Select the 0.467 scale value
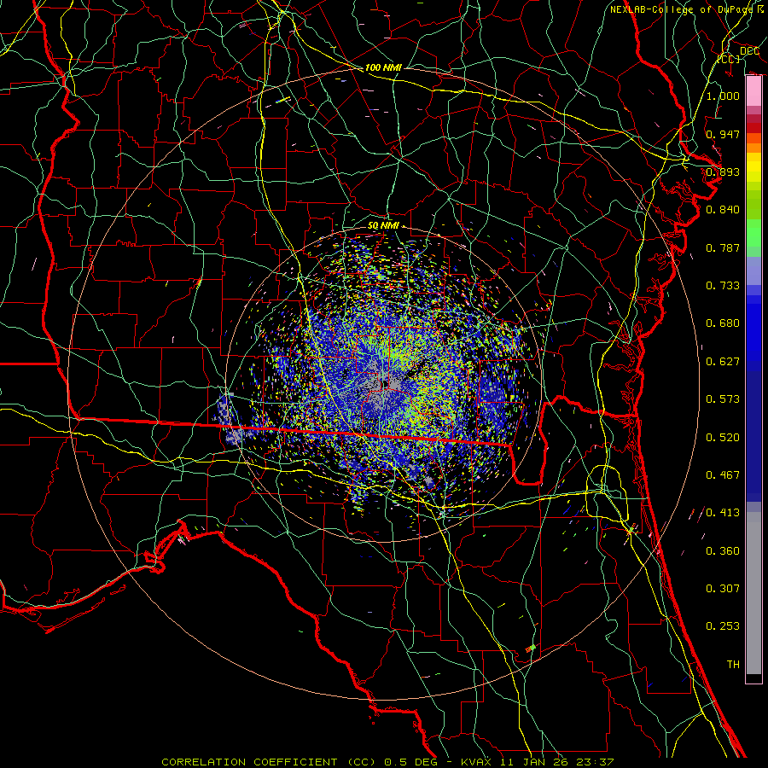Image resolution: width=768 pixels, height=768 pixels. coord(723,475)
